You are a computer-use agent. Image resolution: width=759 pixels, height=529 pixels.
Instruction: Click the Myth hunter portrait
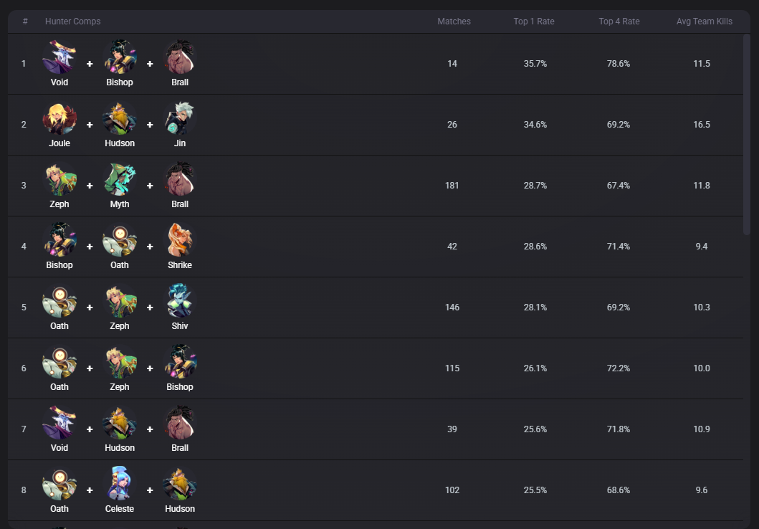120,179
